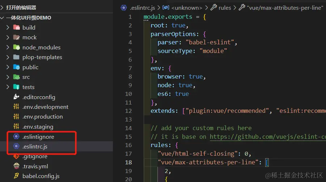Open the <unknown> breadcrumb item

(x=187, y=8)
